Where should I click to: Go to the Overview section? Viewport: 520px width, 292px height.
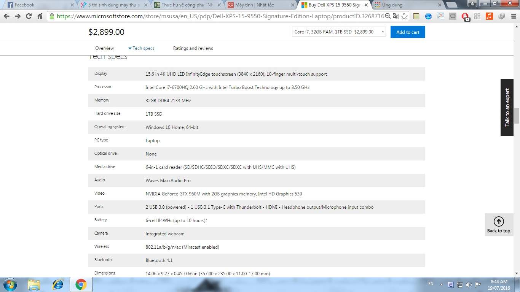(104, 48)
